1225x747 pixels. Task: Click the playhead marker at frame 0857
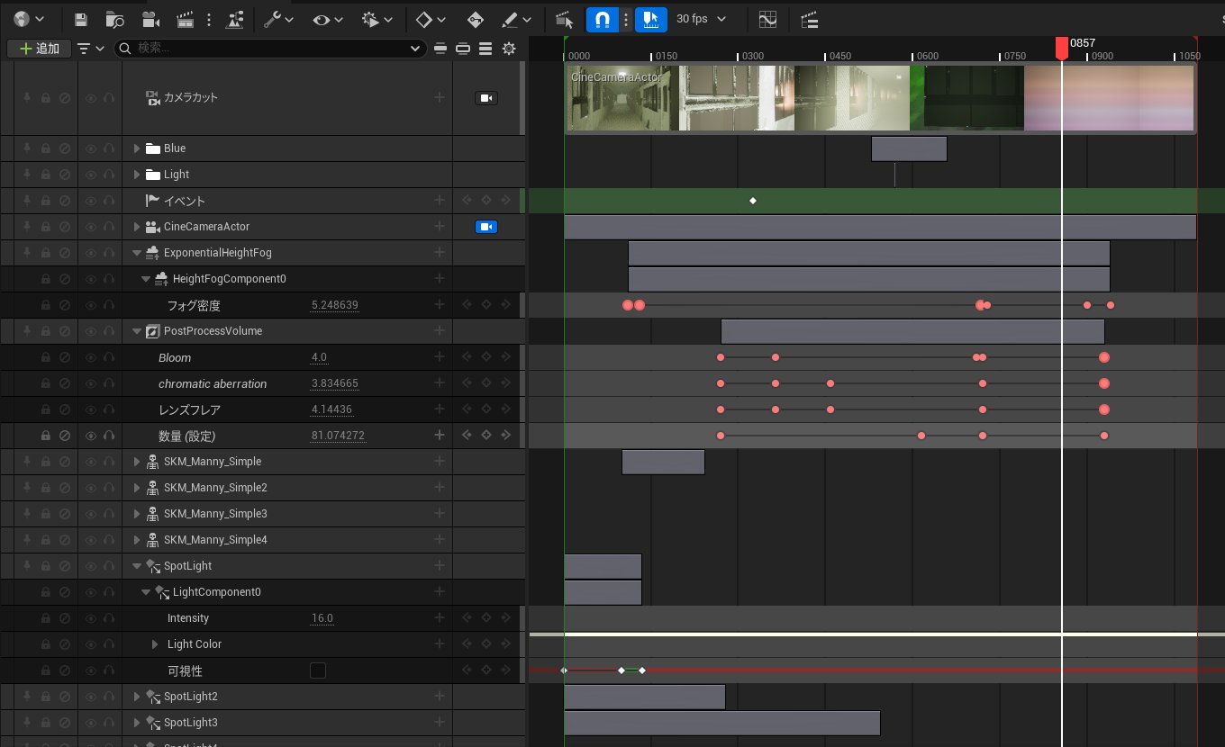coord(1062,47)
